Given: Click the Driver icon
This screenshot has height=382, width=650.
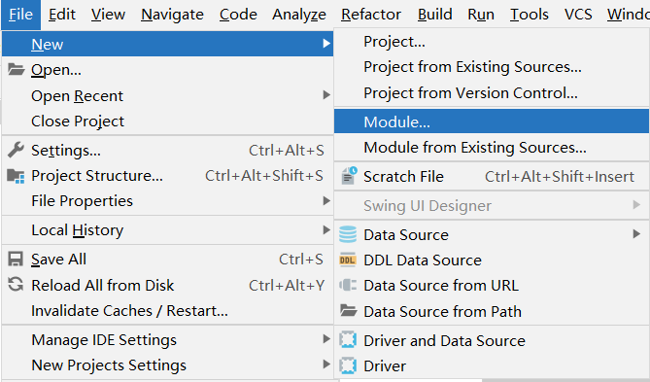Looking at the screenshot, I should (348, 365).
